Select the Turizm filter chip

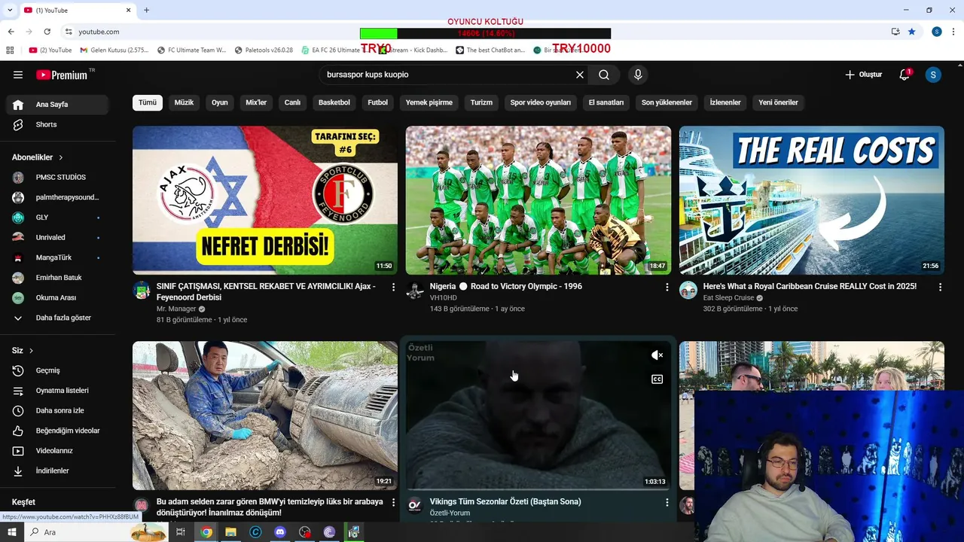[x=481, y=102]
